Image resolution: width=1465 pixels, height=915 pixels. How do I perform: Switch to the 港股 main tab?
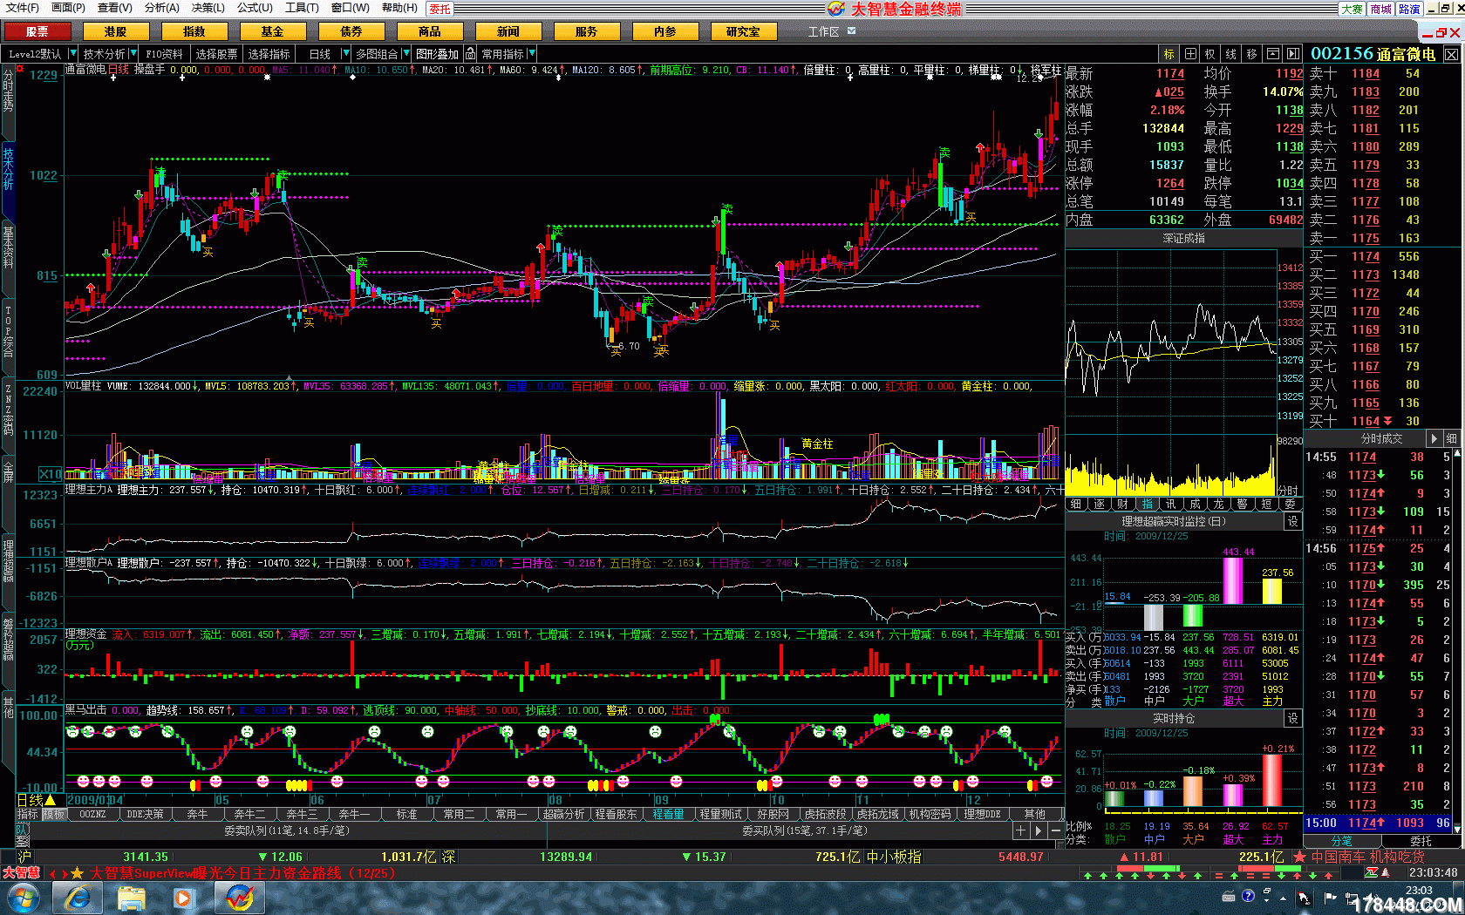(x=116, y=31)
